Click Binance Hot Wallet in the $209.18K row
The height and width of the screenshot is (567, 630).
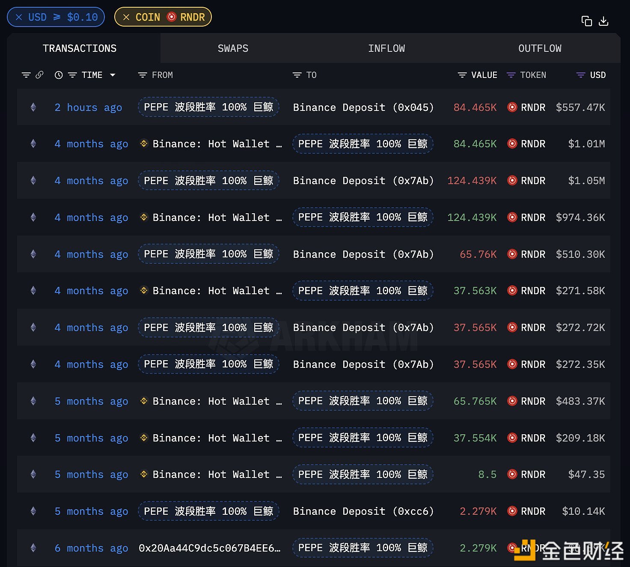[217, 438]
